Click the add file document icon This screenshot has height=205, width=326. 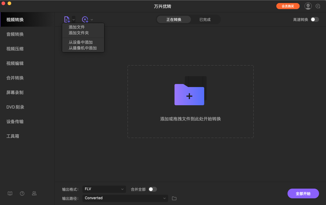tap(67, 19)
